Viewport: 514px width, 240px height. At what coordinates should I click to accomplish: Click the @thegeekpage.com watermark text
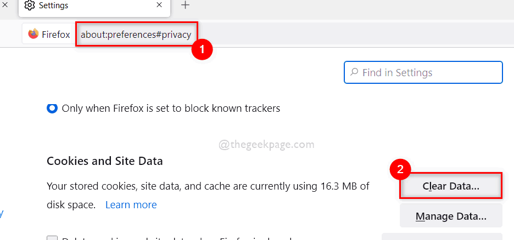[x=266, y=145]
